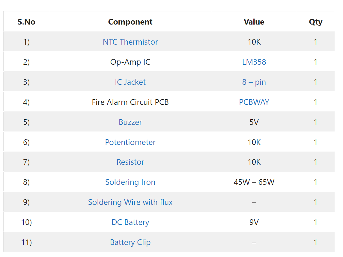Follow the Soldering Iron link
Screen dimensions: 343x257
[x=130, y=182]
